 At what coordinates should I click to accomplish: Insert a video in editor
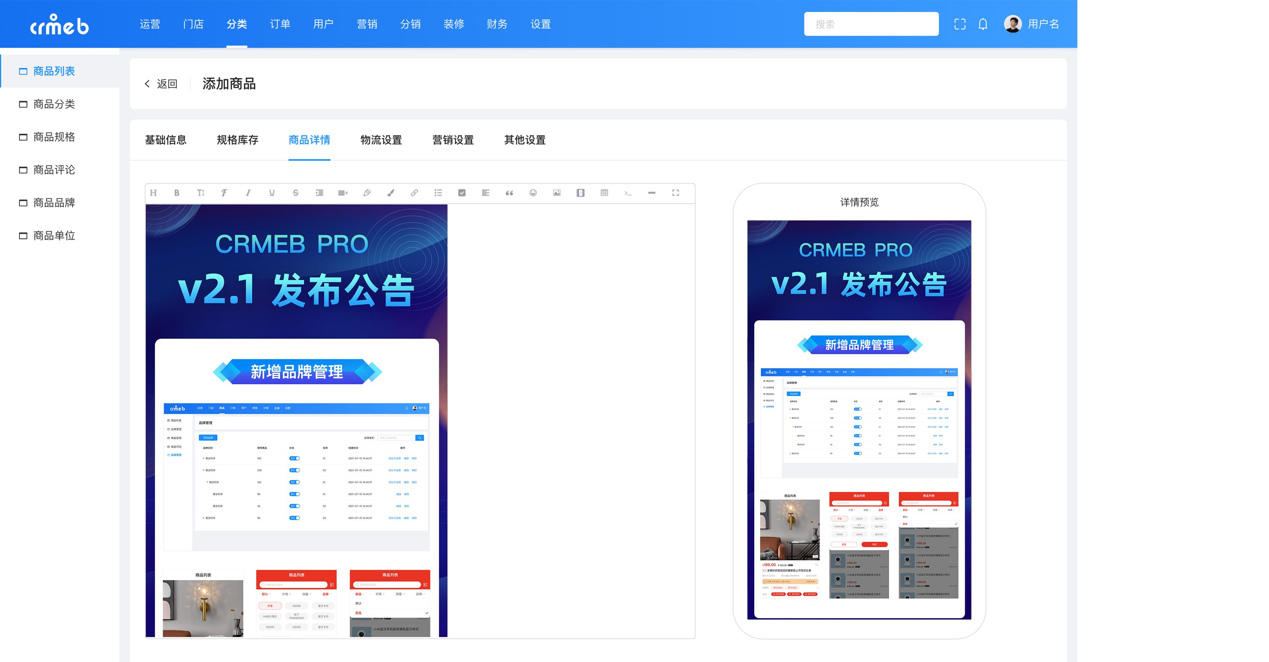tap(580, 193)
